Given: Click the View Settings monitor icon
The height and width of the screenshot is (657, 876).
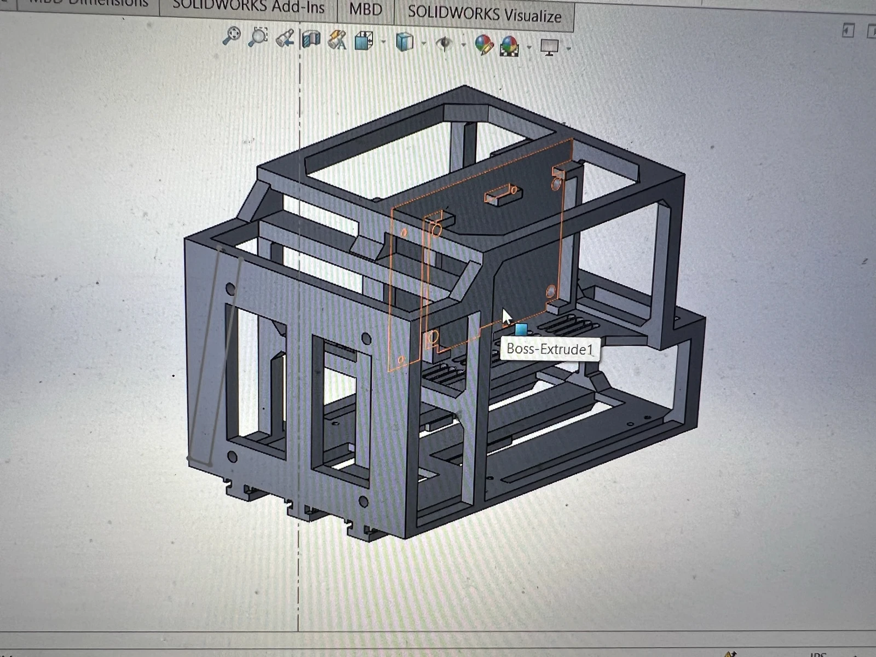Looking at the screenshot, I should (x=550, y=47).
